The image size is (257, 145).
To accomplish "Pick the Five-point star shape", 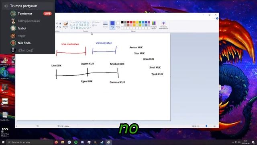I will tap(77, 28).
